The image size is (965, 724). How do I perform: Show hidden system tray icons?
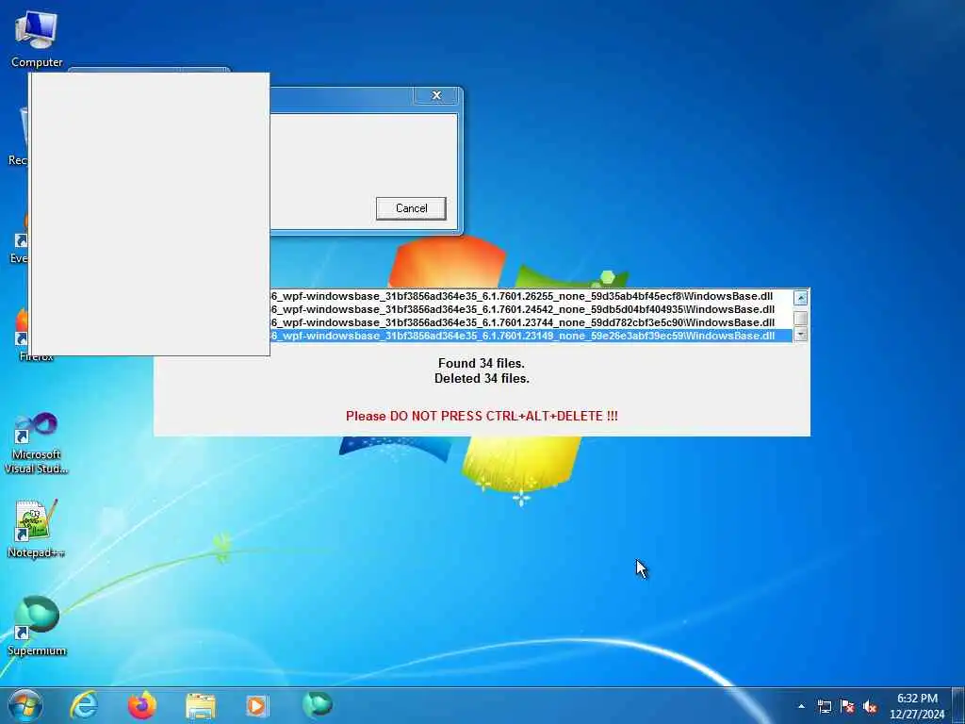click(x=801, y=706)
